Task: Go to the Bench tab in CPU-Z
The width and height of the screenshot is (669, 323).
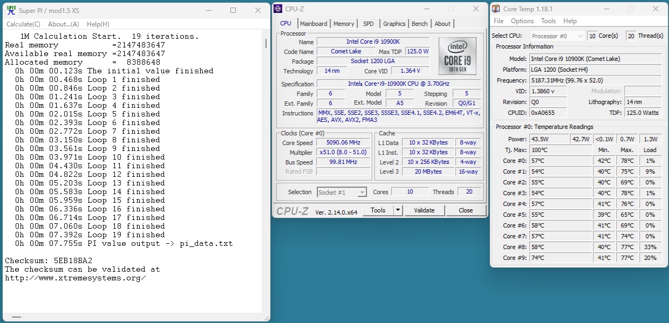Action: [x=419, y=24]
